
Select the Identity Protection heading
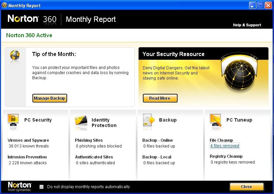(x=104, y=123)
